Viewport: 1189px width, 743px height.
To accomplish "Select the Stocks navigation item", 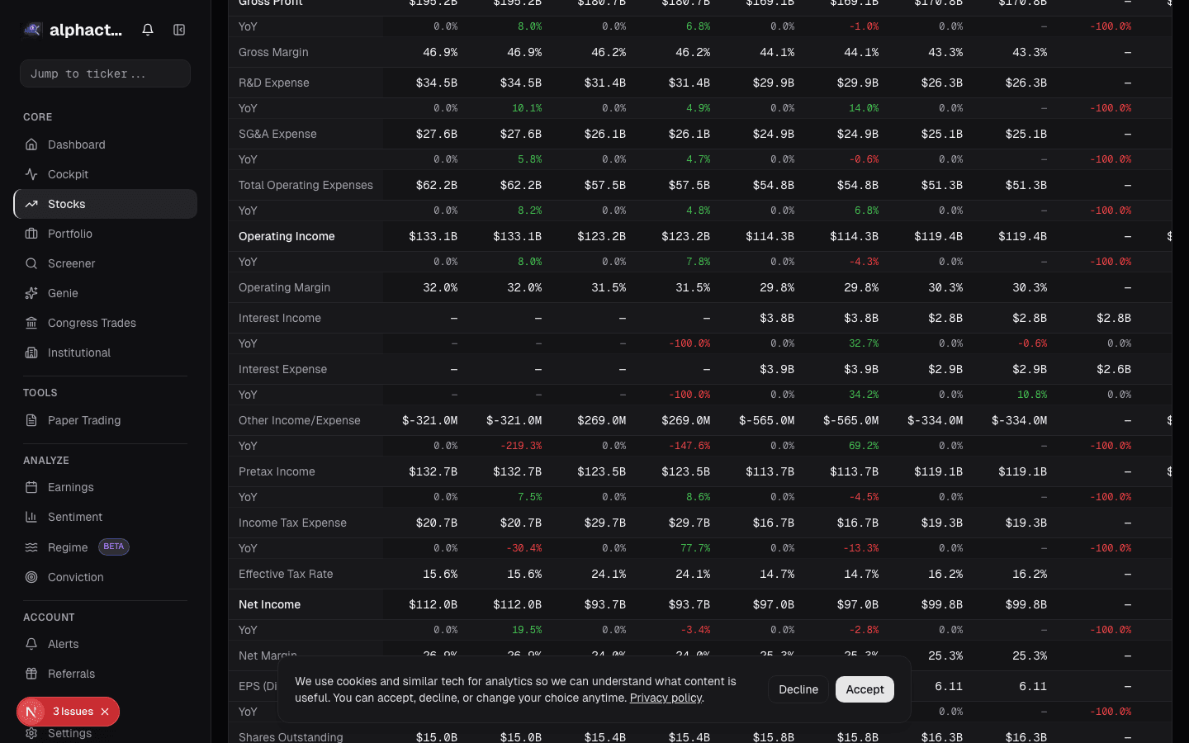I will (x=66, y=204).
